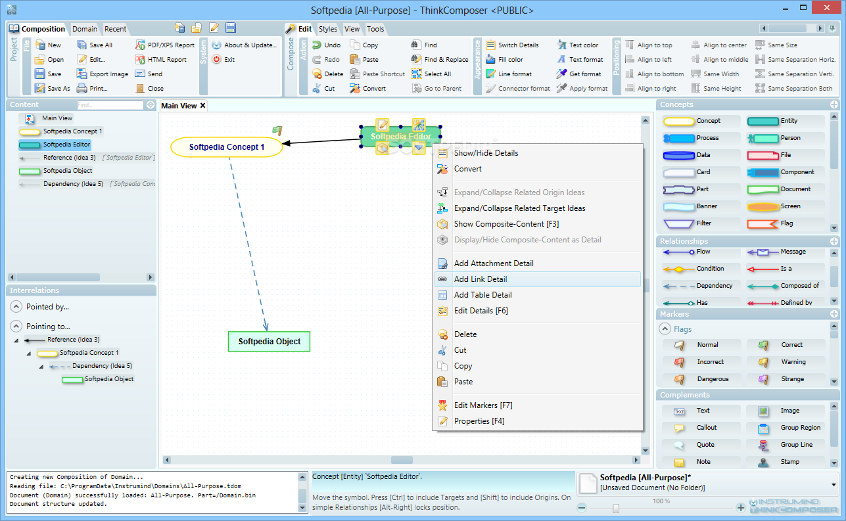846x521 pixels.
Task: Select the Callout complement
Action: pos(679,428)
